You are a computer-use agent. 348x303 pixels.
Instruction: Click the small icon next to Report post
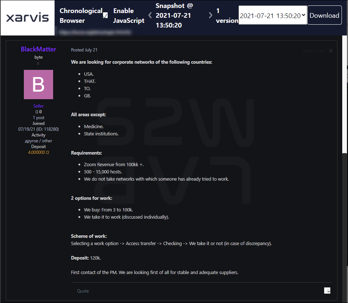(x=331, y=51)
